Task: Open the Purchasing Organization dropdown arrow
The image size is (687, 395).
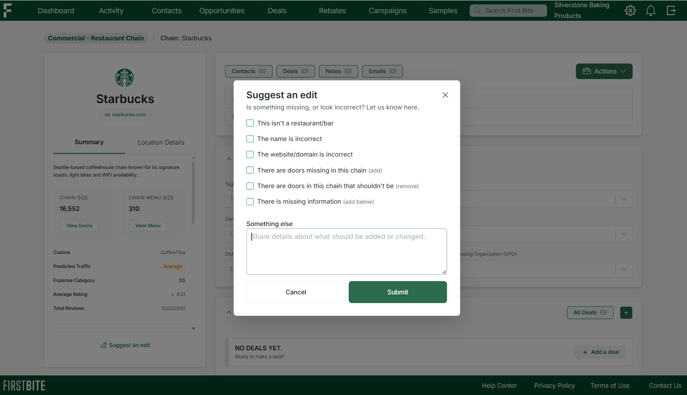Action: click(x=624, y=269)
